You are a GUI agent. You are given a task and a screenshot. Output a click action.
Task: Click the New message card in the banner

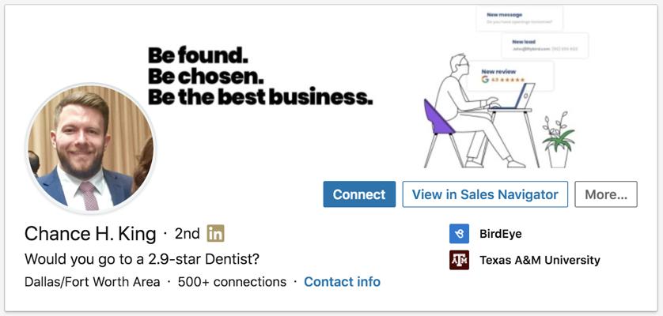point(519,18)
